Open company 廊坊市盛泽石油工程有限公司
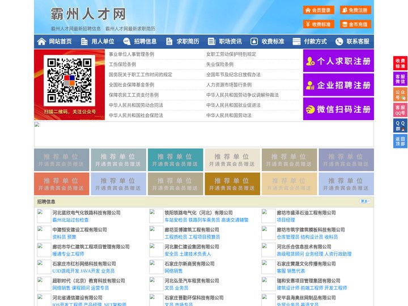The image size is (408, 306). click(x=306, y=212)
